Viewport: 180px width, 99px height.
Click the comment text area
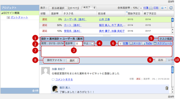106,52
